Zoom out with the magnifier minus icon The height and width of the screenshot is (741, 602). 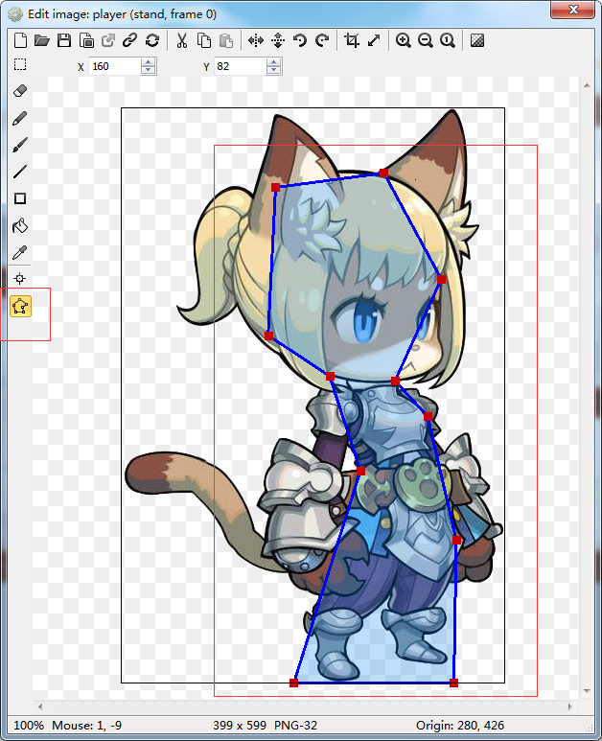coord(426,40)
